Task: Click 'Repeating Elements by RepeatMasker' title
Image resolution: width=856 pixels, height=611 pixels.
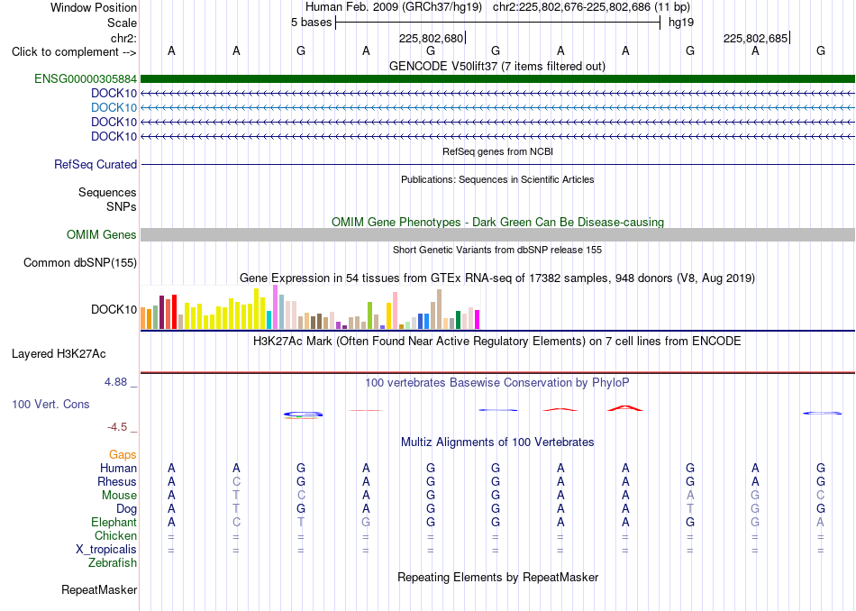Action: tap(498, 577)
